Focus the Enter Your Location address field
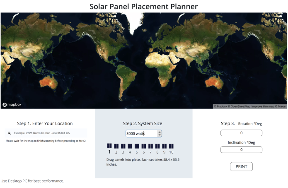The height and width of the screenshot is (188, 288). point(46,133)
